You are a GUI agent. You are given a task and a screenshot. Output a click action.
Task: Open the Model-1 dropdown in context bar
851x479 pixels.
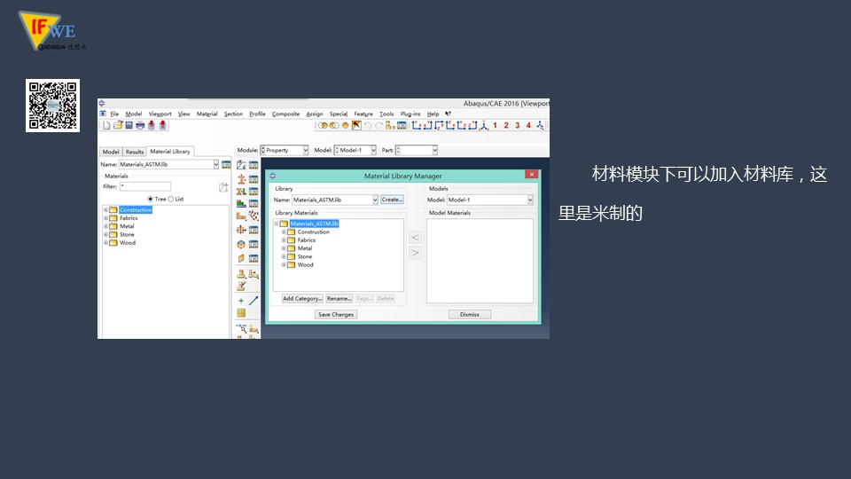pyautogui.click(x=373, y=151)
